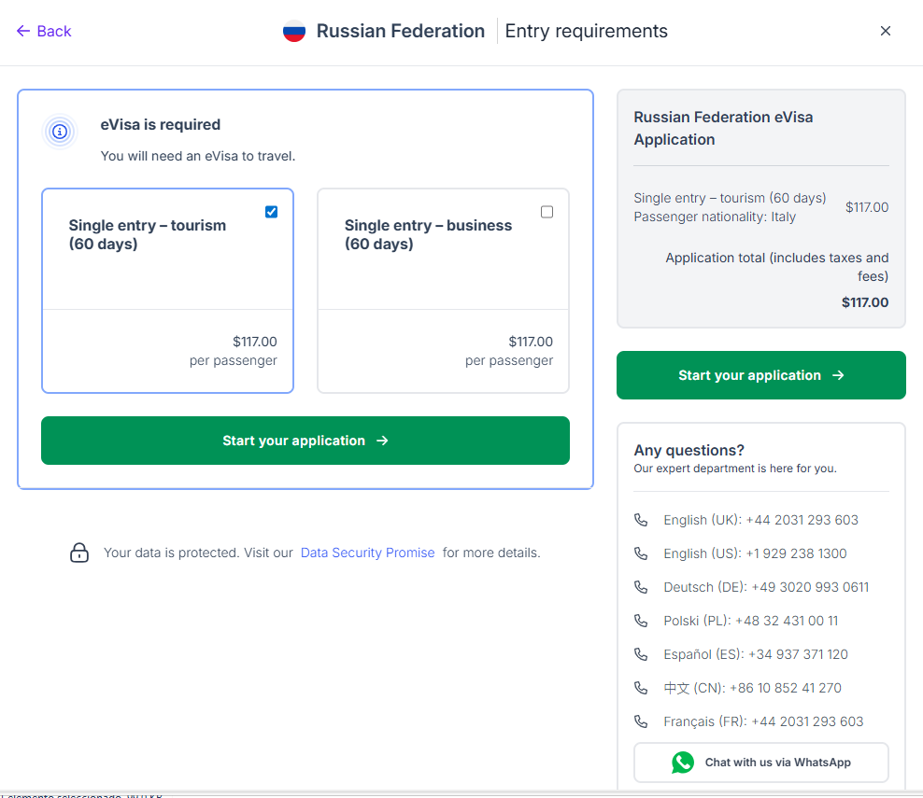Click You will need an eVisa to travel text
Image resolution: width=923 pixels, height=798 pixels.
(x=198, y=156)
